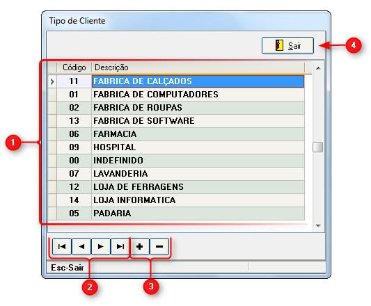Select the FARMACIA row
This screenshot has width=371, height=306.
(176, 134)
